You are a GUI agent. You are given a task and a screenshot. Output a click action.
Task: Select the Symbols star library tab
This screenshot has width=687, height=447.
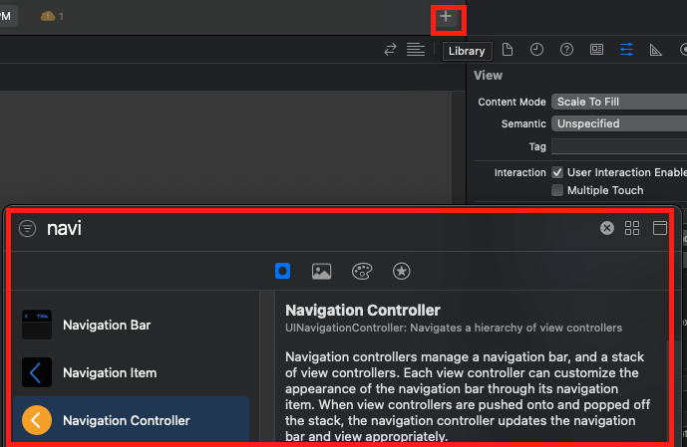(x=402, y=271)
